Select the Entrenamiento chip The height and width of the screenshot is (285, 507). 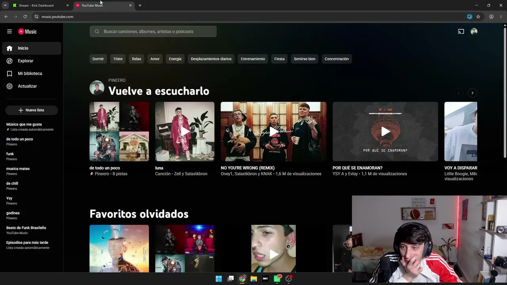pos(253,59)
